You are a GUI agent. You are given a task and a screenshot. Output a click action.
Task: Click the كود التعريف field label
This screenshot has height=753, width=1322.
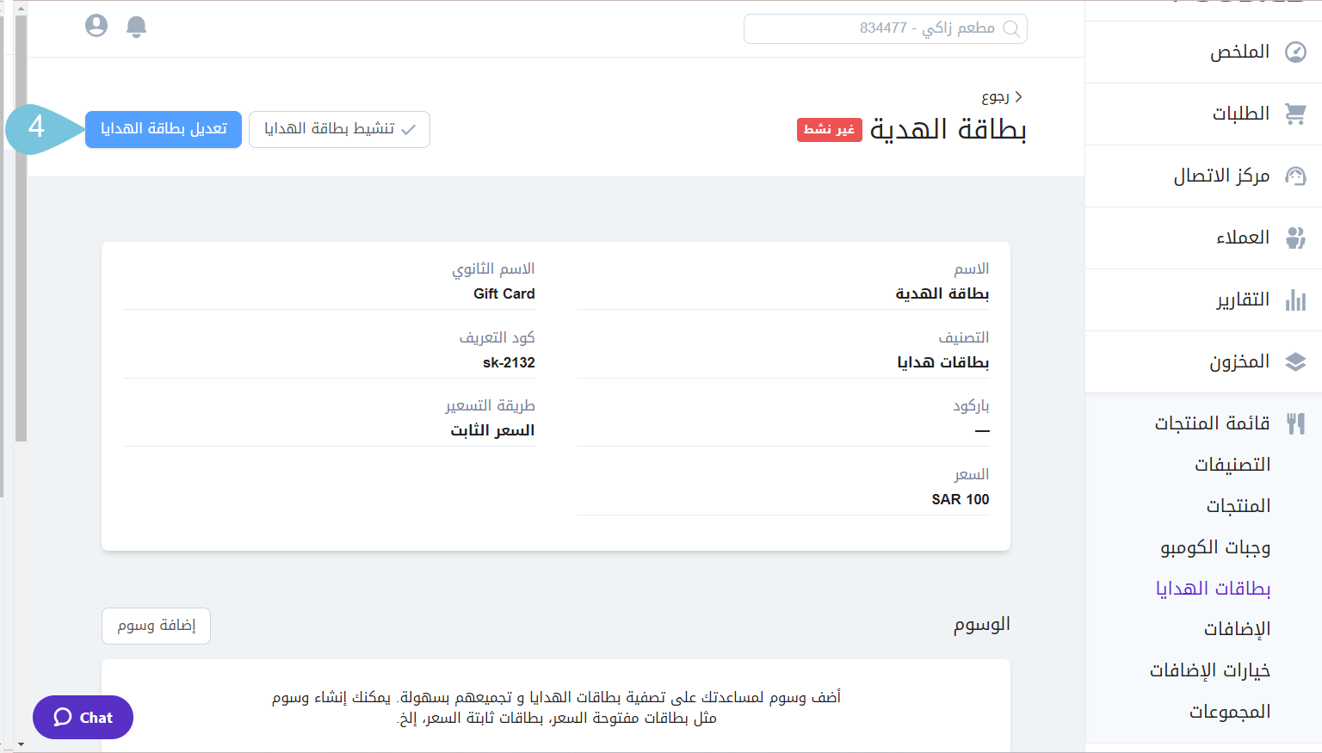(x=497, y=337)
